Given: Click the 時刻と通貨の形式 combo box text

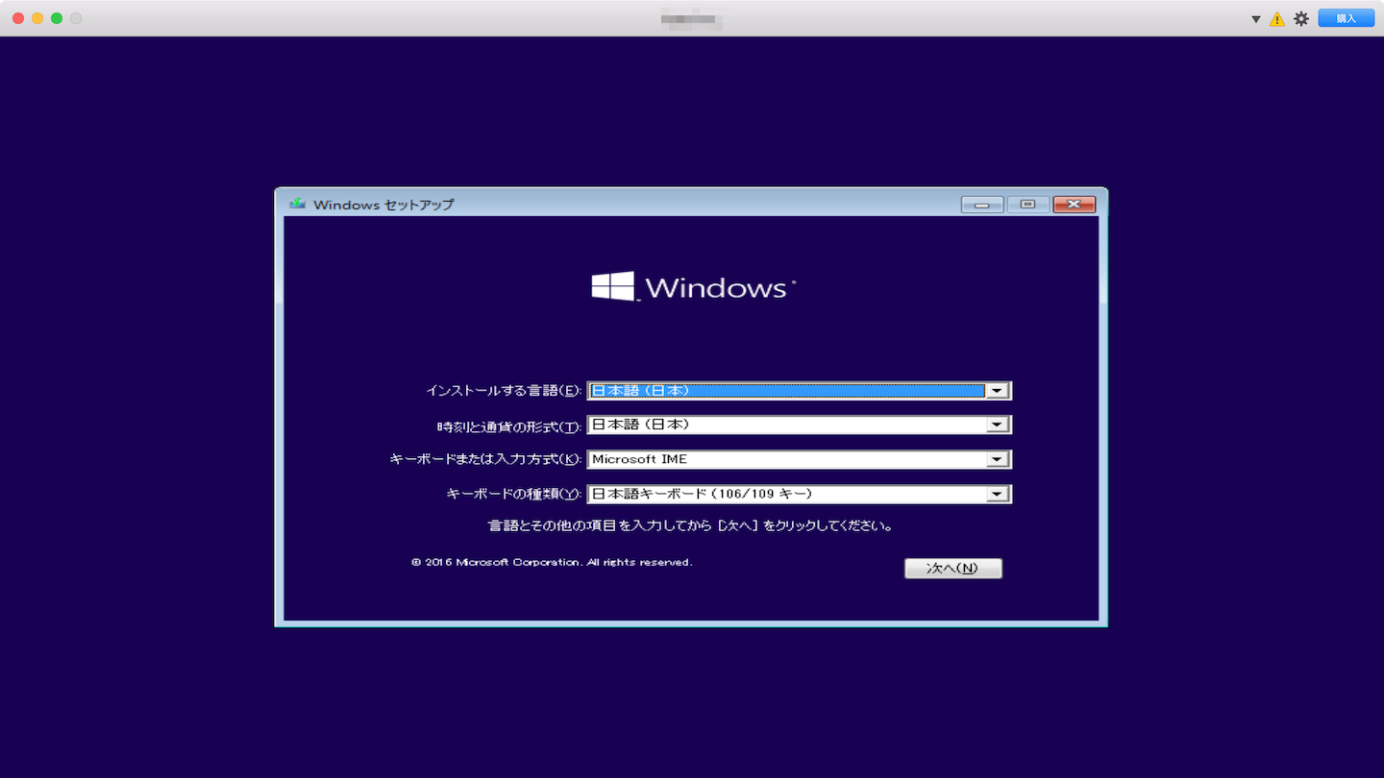Looking at the screenshot, I should pyautogui.click(x=641, y=425).
